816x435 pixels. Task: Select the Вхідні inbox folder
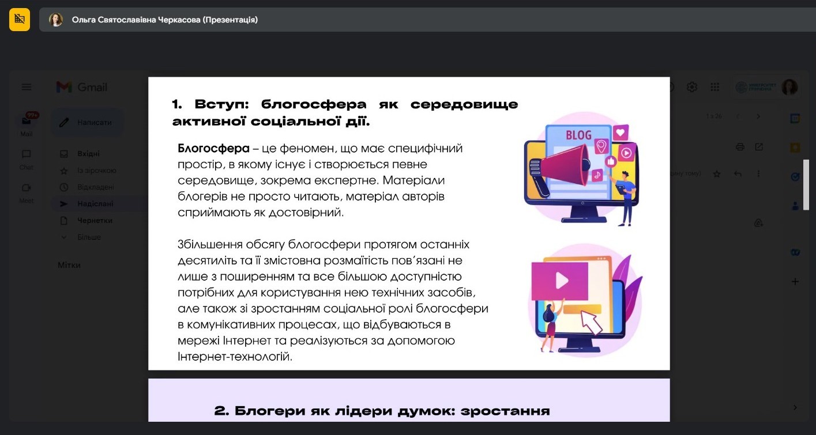click(88, 154)
